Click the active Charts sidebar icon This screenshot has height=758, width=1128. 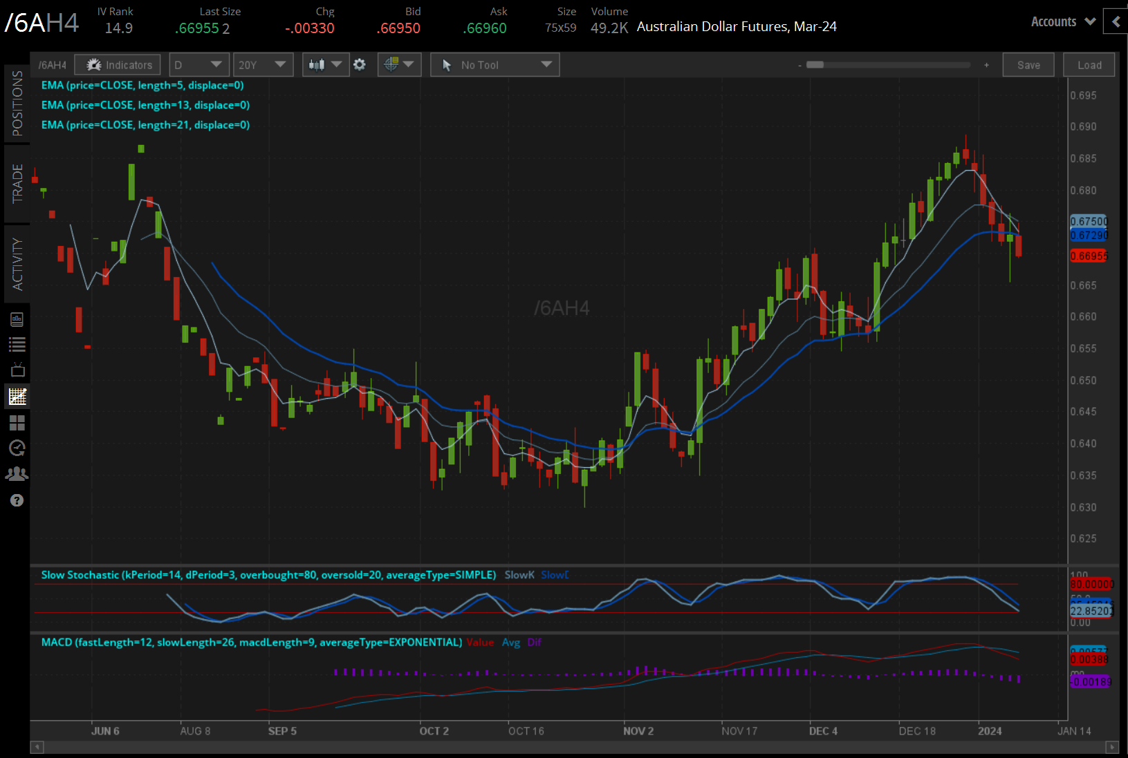coord(17,396)
